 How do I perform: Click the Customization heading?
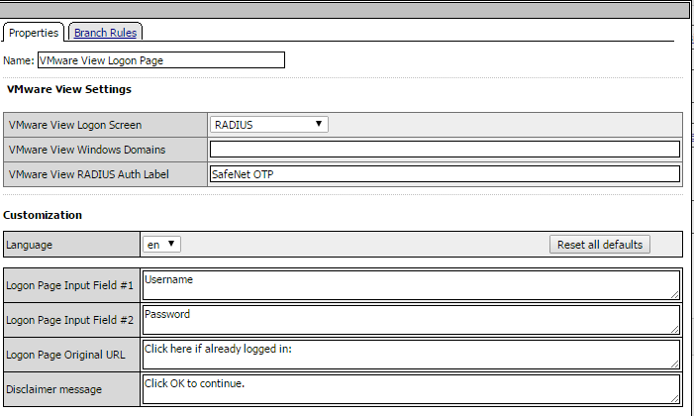pos(43,215)
